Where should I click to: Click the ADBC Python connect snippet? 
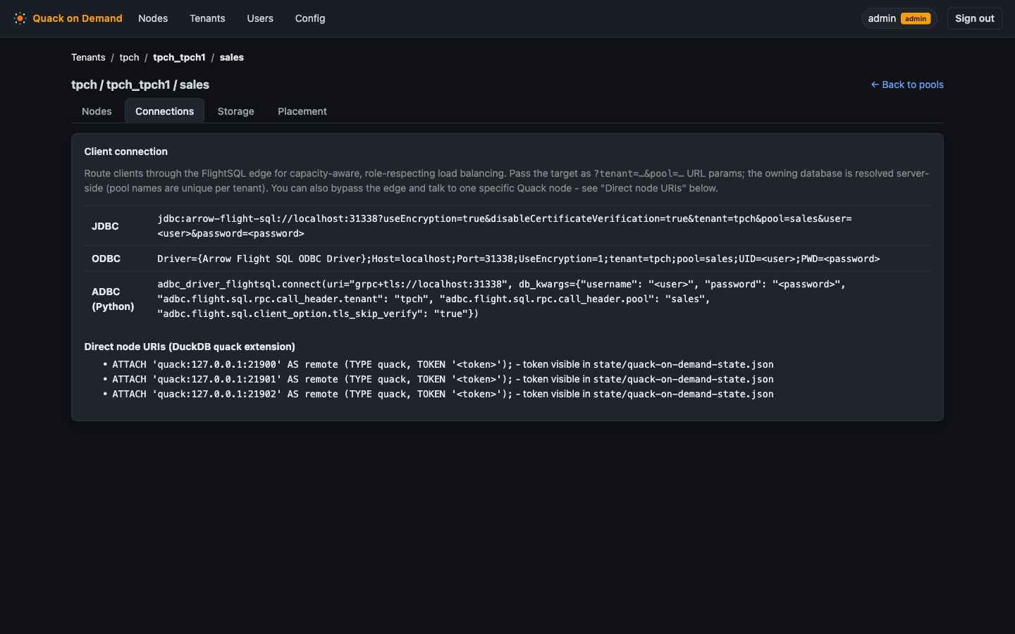tap(501, 299)
